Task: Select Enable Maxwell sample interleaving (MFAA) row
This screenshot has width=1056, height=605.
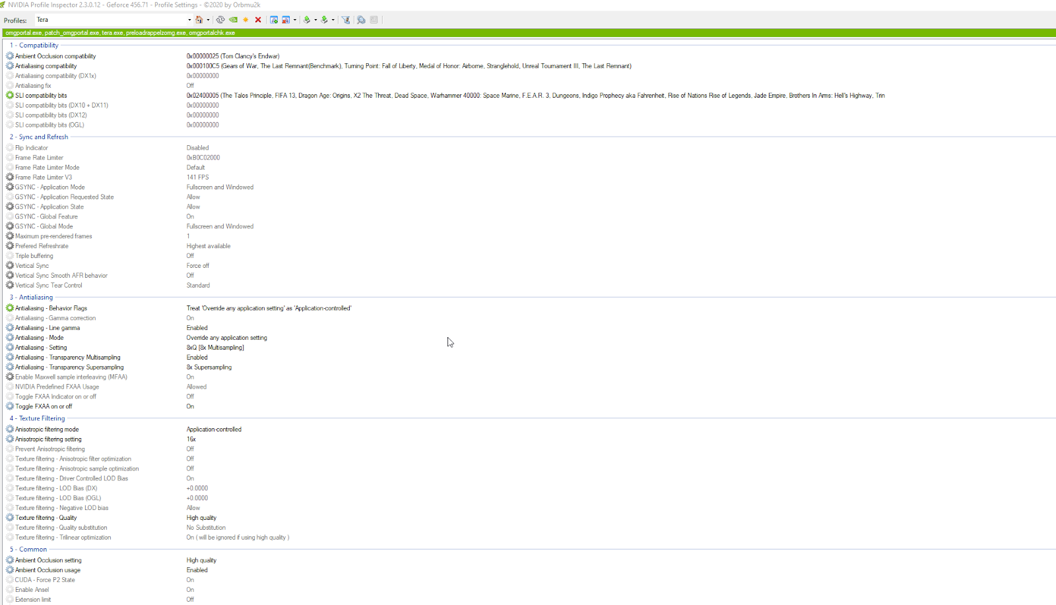Action: click(x=528, y=377)
